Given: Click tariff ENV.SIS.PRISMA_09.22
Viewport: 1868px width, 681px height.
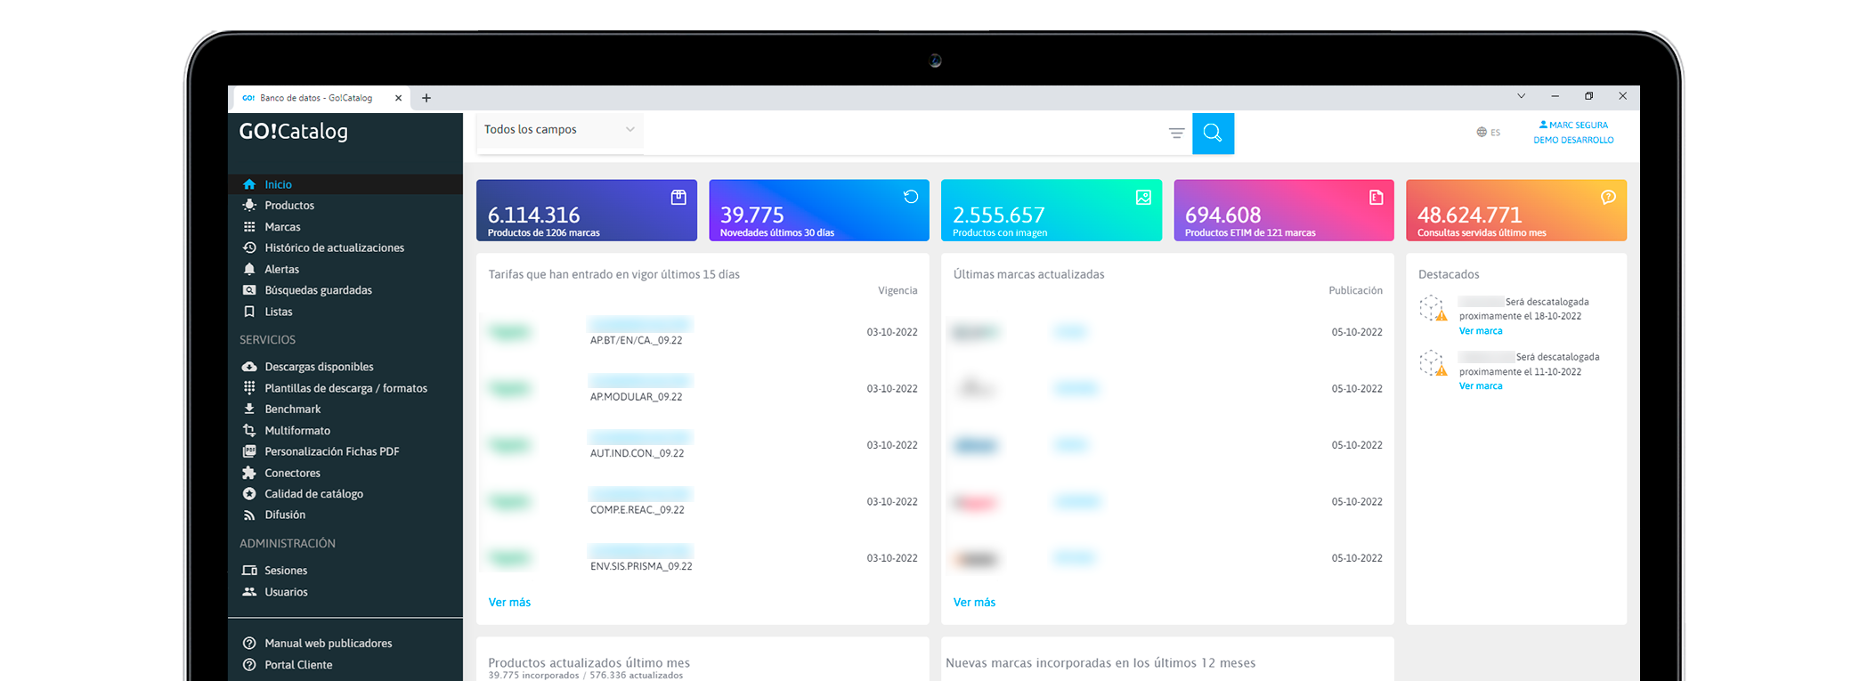Looking at the screenshot, I should tap(641, 566).
